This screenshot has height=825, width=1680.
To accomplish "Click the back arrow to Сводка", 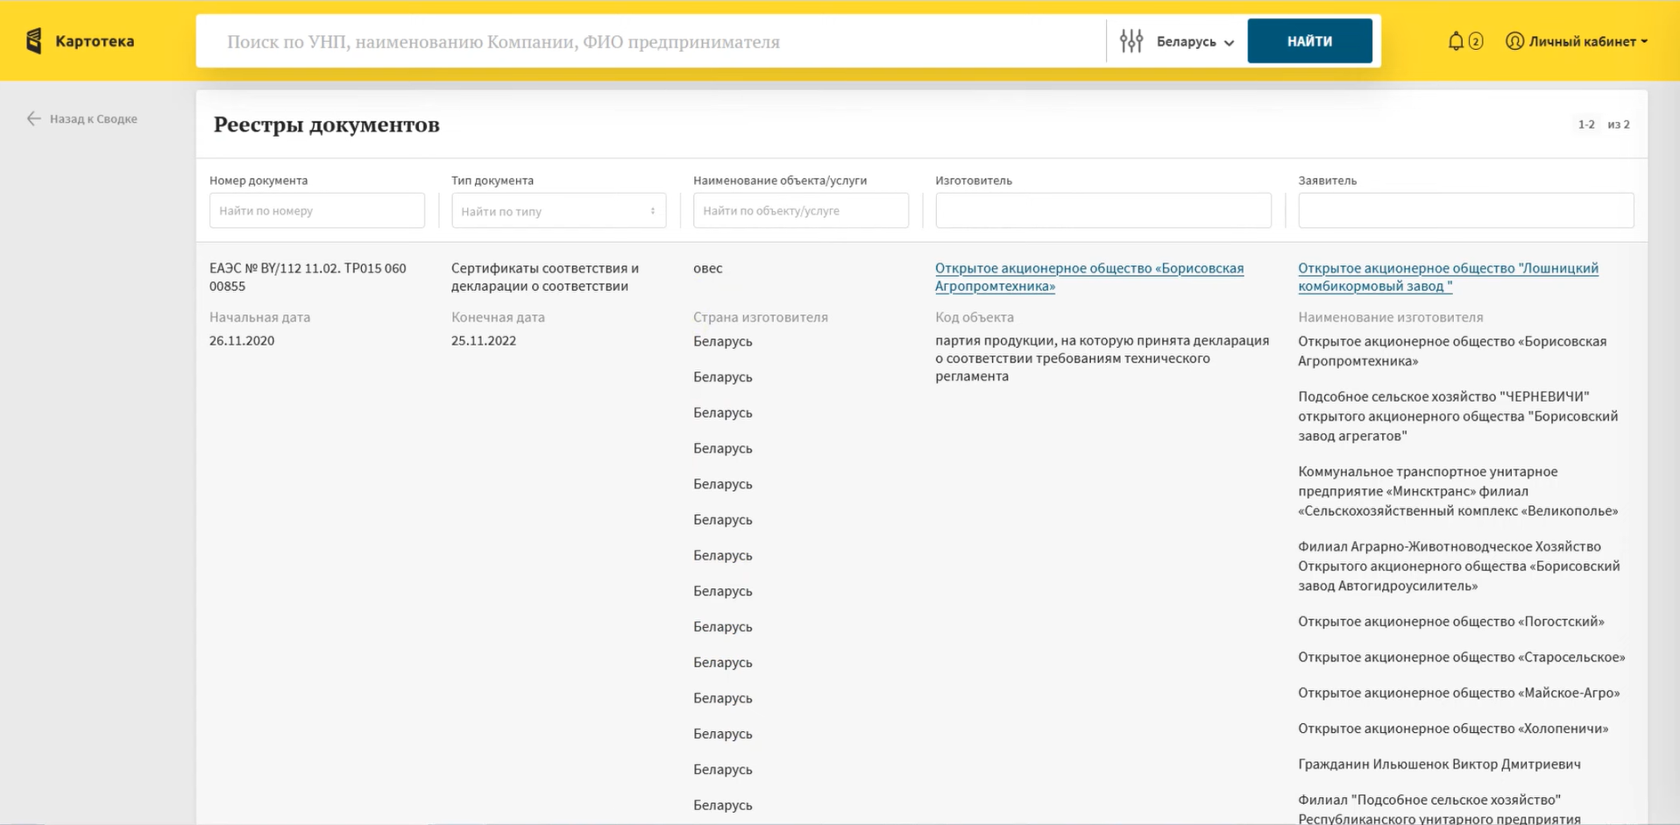I will 34,118.
